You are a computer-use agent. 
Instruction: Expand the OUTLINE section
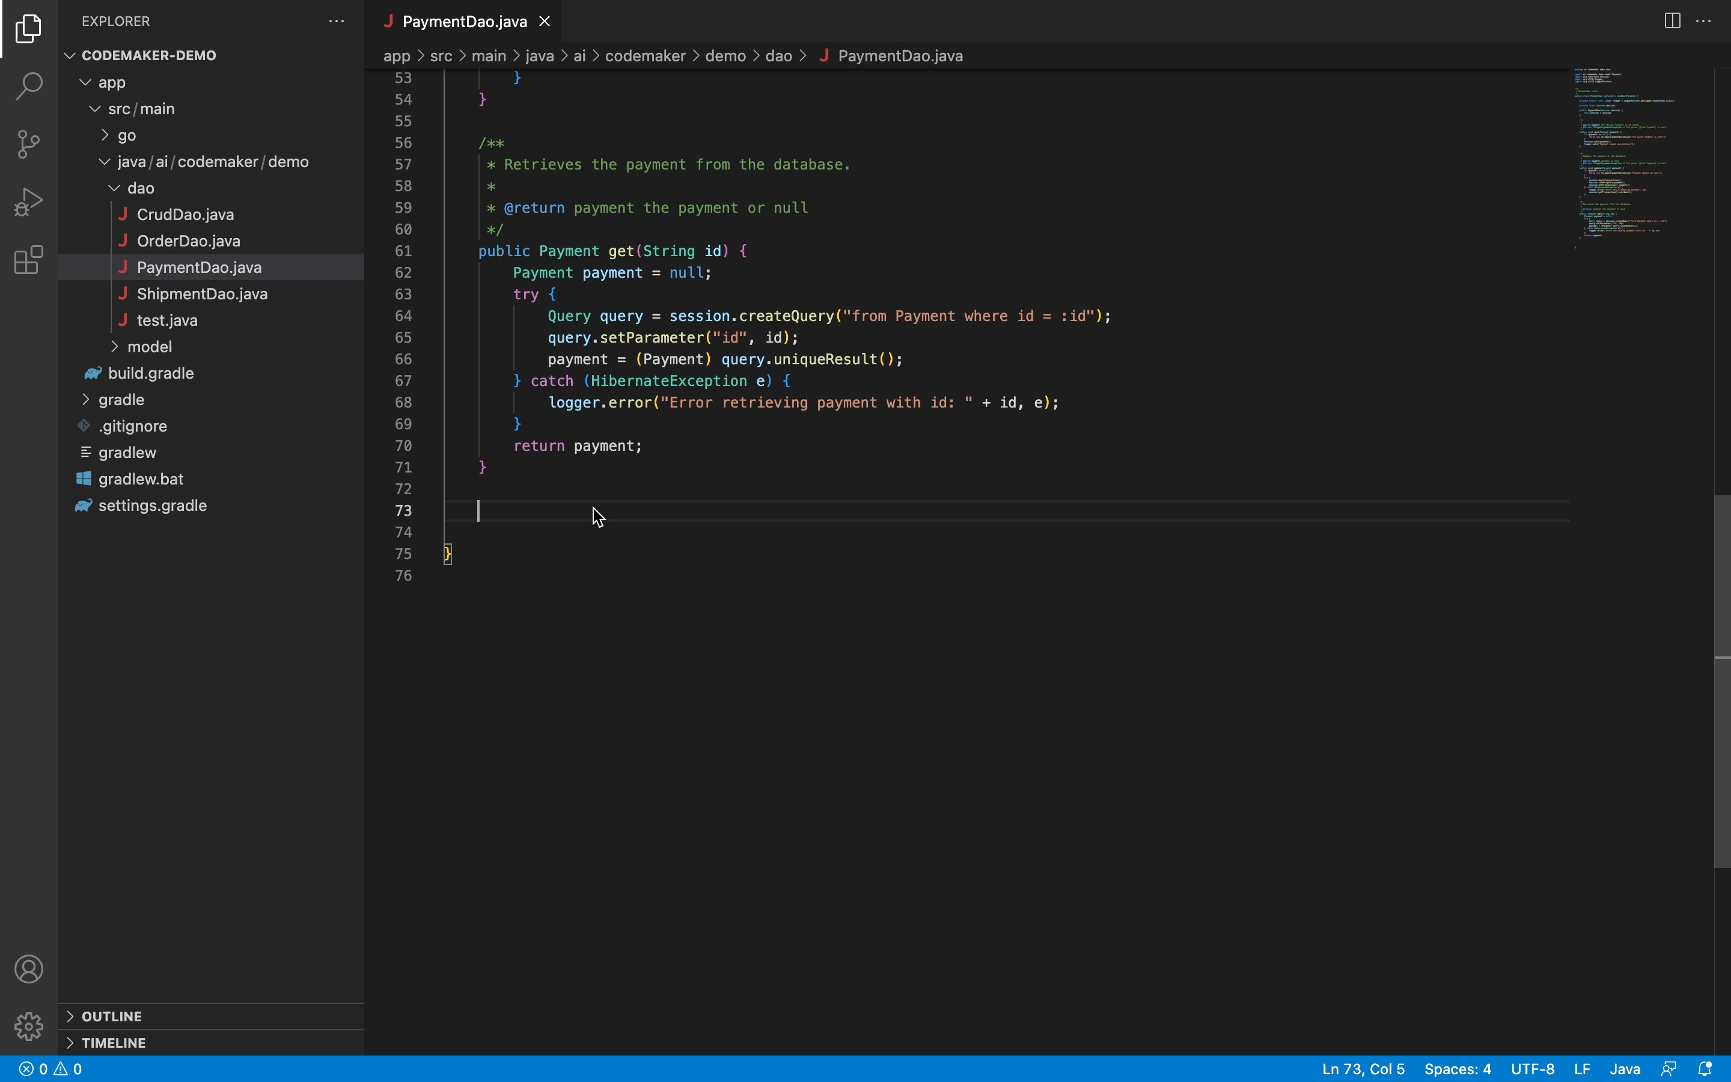tap(112, 1016)
